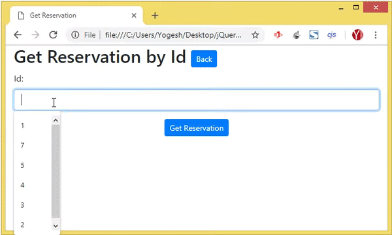Open the Chrome profile avatar
Image resolution: width=392 pixels, height=235 pixels.
(x=357, y=35)
